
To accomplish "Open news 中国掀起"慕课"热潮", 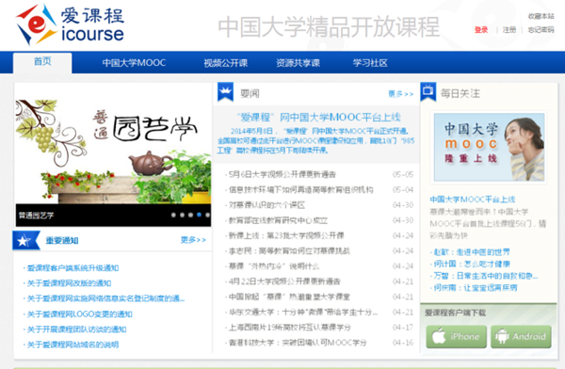I will coord(289,297).
